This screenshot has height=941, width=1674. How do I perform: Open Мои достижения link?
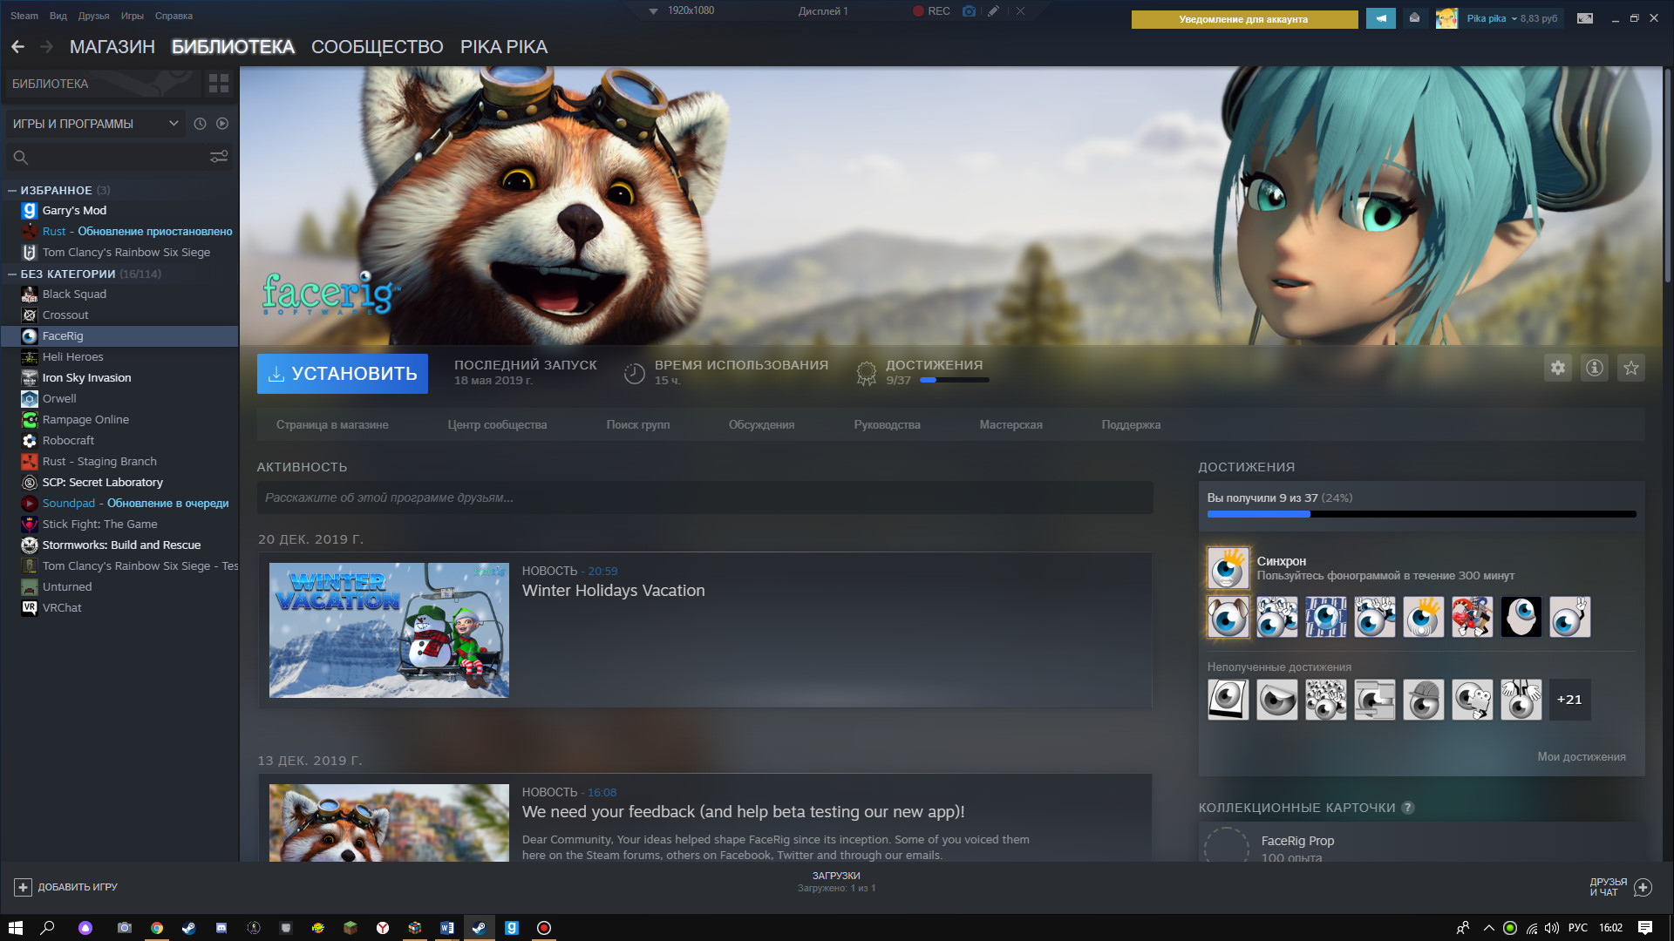(x=1581, y=757)
